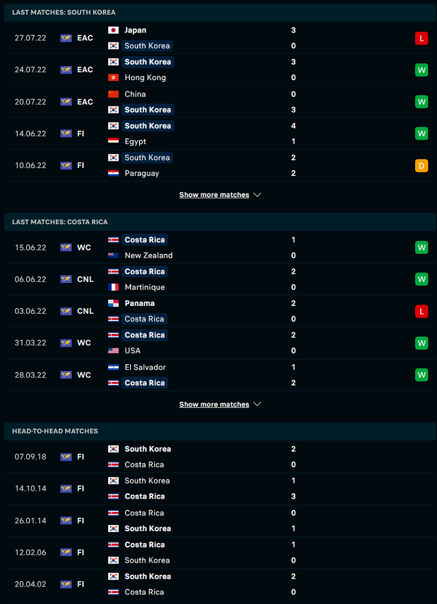The height and width of the screenshot is (604, 437).
Task: Click the Egypt flag icon
Action: coord(114,141)
